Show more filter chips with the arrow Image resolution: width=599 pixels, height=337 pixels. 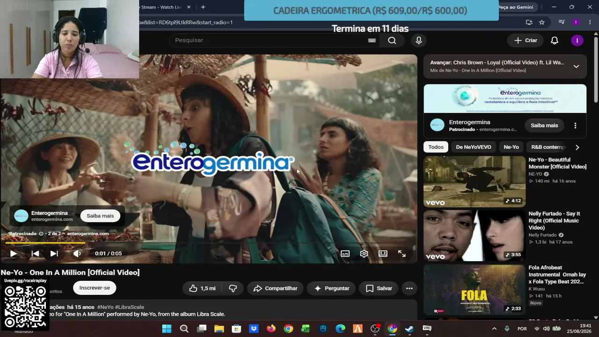577,147
